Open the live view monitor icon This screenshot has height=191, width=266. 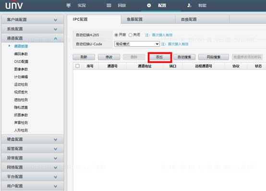68,5
